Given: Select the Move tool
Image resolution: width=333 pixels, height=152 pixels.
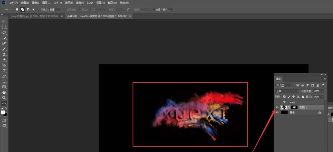Looking at the screenshot, I should pyautogui.click(x=4, y=22).
